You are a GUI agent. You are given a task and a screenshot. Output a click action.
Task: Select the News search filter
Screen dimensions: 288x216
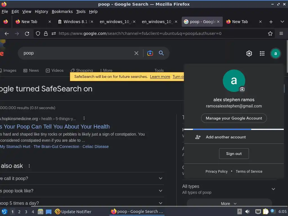31,70
